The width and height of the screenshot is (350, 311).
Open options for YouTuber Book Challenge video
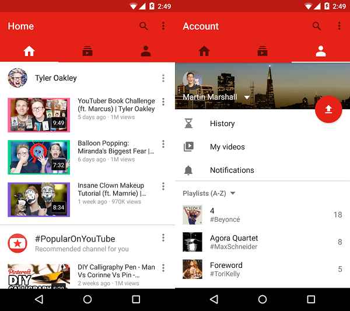[163, 102]
